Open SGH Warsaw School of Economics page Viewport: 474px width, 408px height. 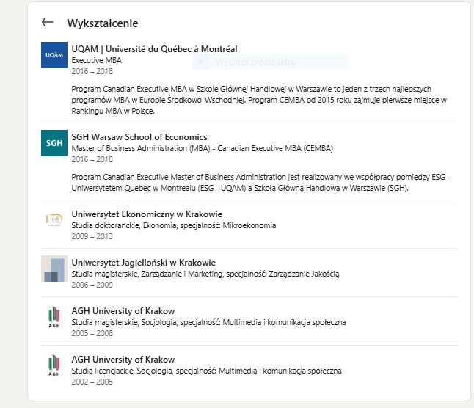[139, 137]
